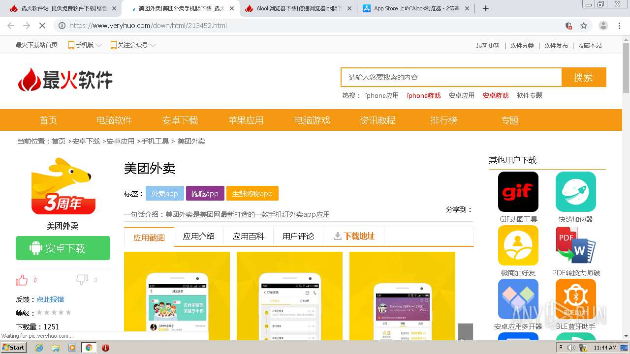Click the 跑腿app tag
Viewport: 630px width, 354px height.
click(205, 194)
